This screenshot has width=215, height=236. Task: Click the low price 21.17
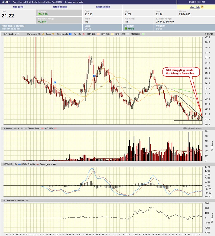click(159, 14)
